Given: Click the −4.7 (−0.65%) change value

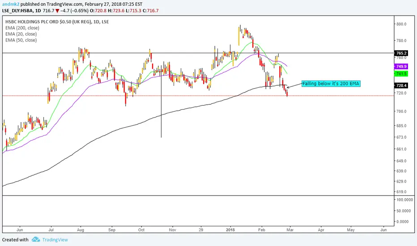Looking at the screenshot, I should click(75, 11).
